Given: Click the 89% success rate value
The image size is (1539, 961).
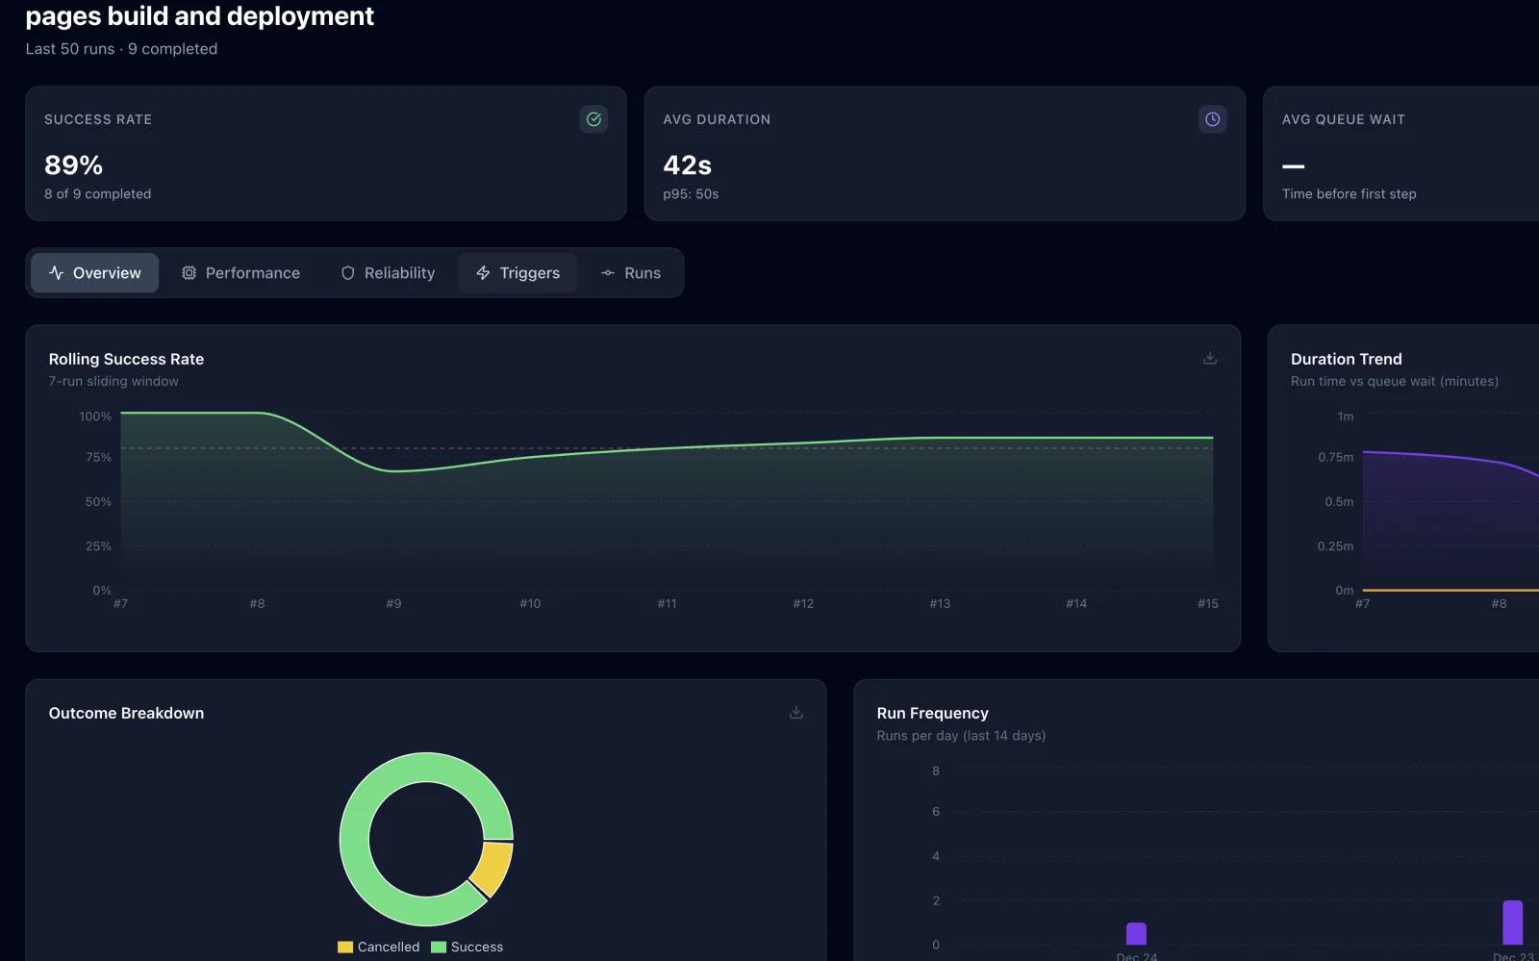Looking at the screenshot, I should (73, 165).
